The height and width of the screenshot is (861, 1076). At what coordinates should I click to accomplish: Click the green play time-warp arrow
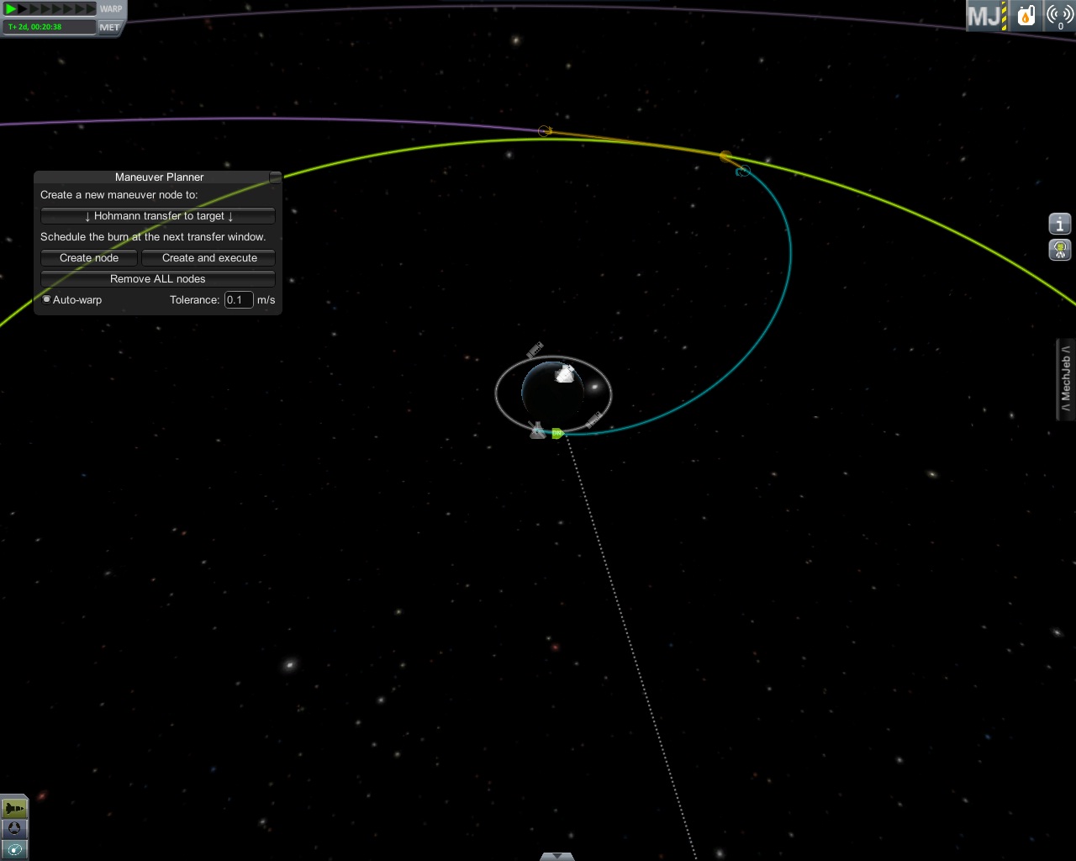coord(11,8)
